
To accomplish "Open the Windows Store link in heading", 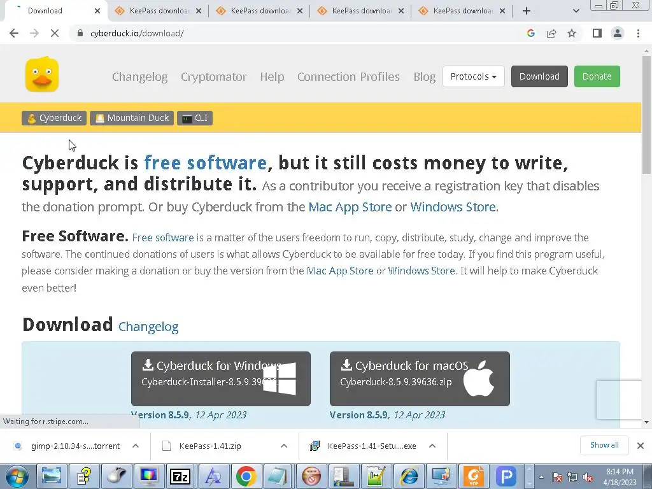I will point(453,207).
